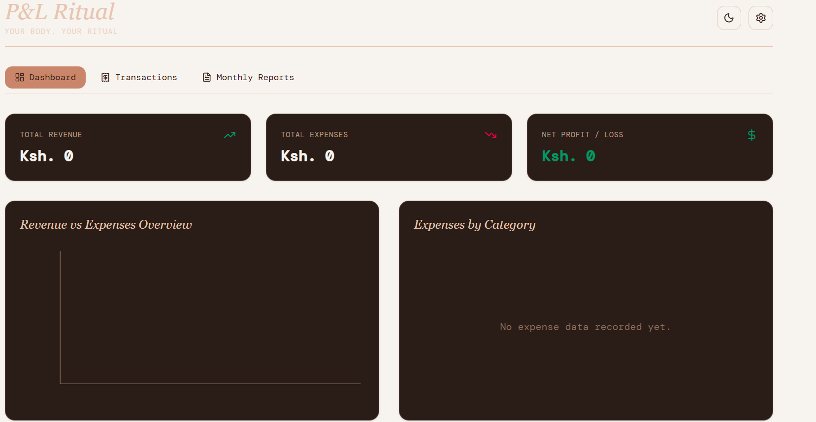Click the red trending-down icon on Total Expenses

[x=491, y=135]
